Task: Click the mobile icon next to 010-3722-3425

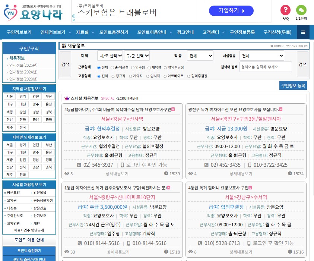Action: click(x=250, y=165)
